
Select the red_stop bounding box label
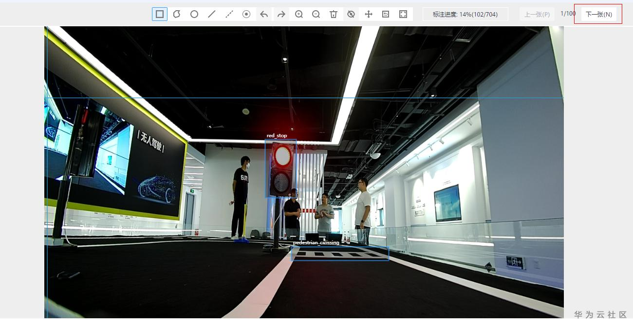click(277, 136)
